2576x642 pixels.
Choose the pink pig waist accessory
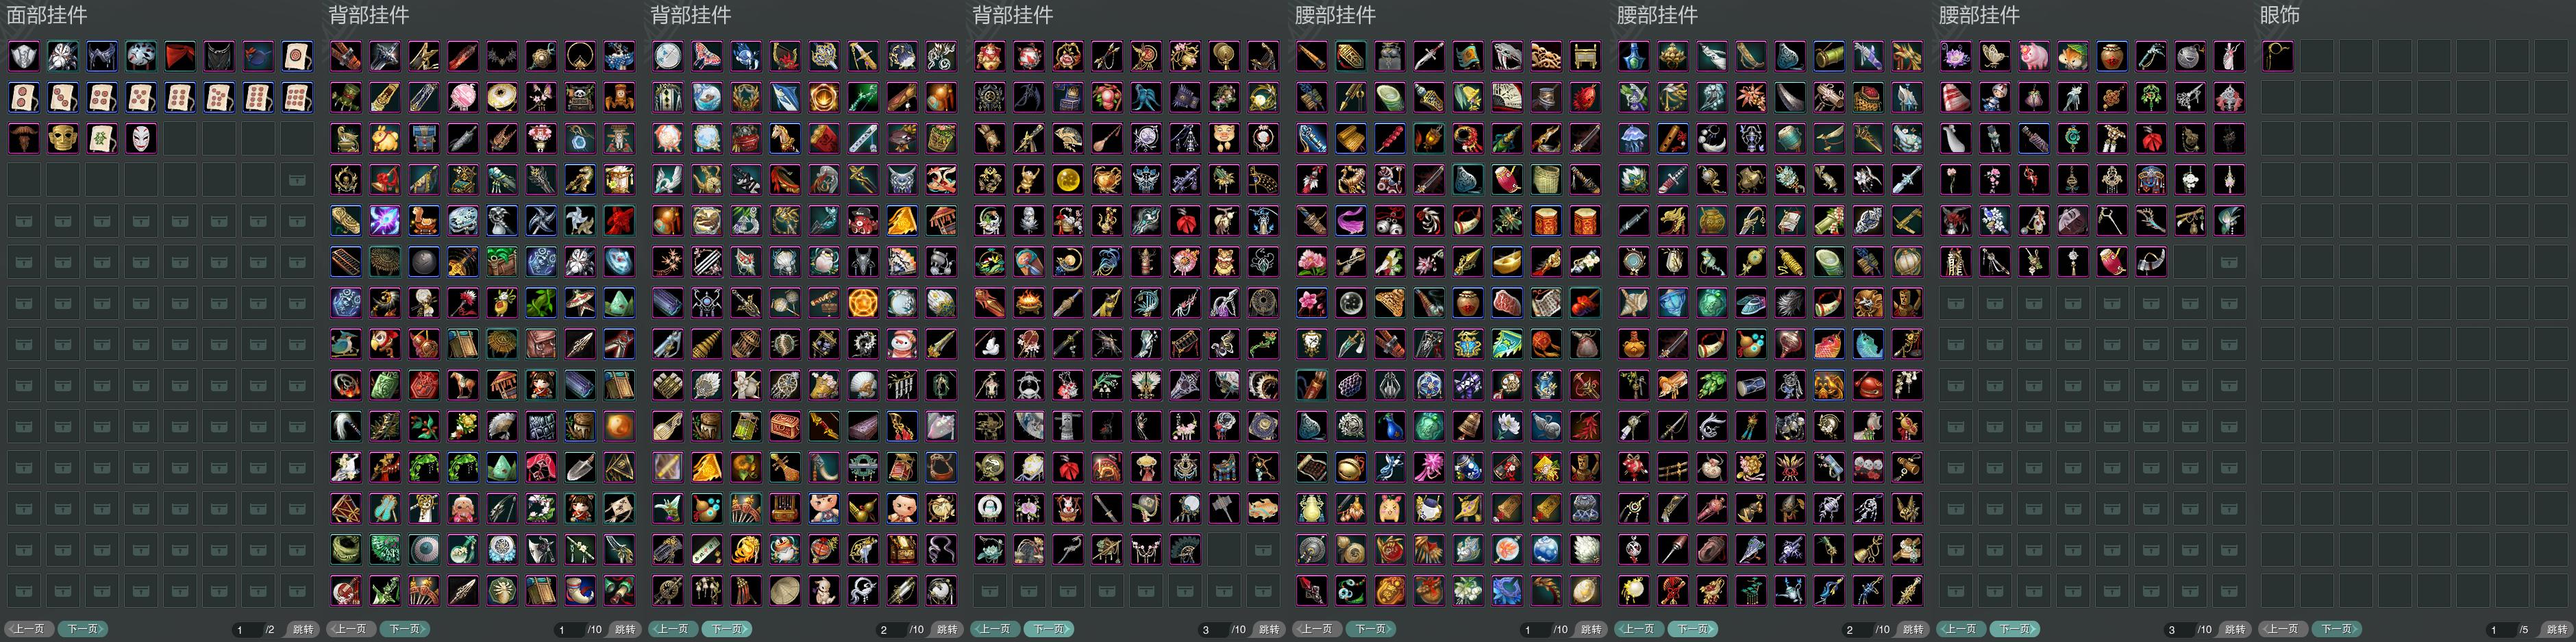[2034, 56]
